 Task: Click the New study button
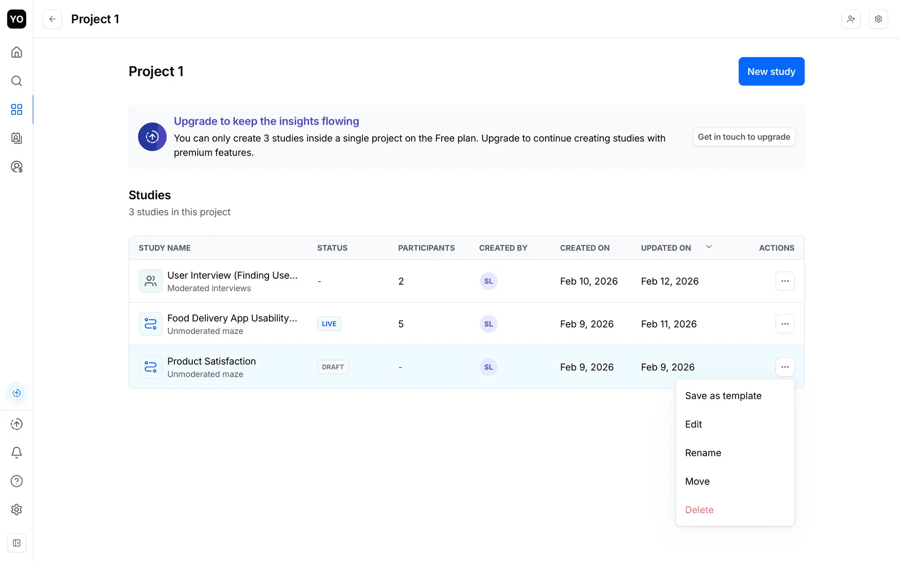(x=771, y=72)
